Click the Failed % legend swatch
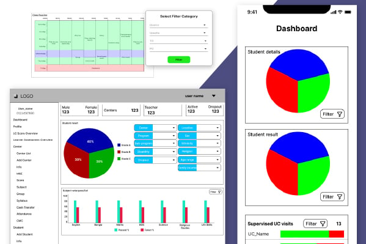 (142, 230)
